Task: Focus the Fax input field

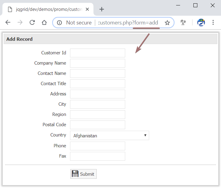Action: click(x=97, y=156)
